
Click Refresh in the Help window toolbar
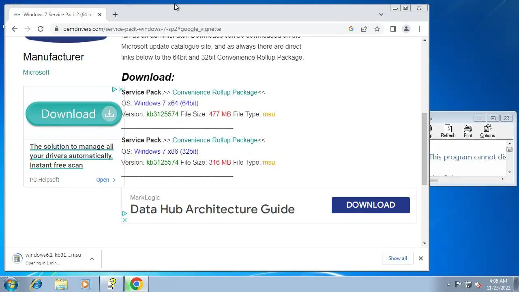448,131
